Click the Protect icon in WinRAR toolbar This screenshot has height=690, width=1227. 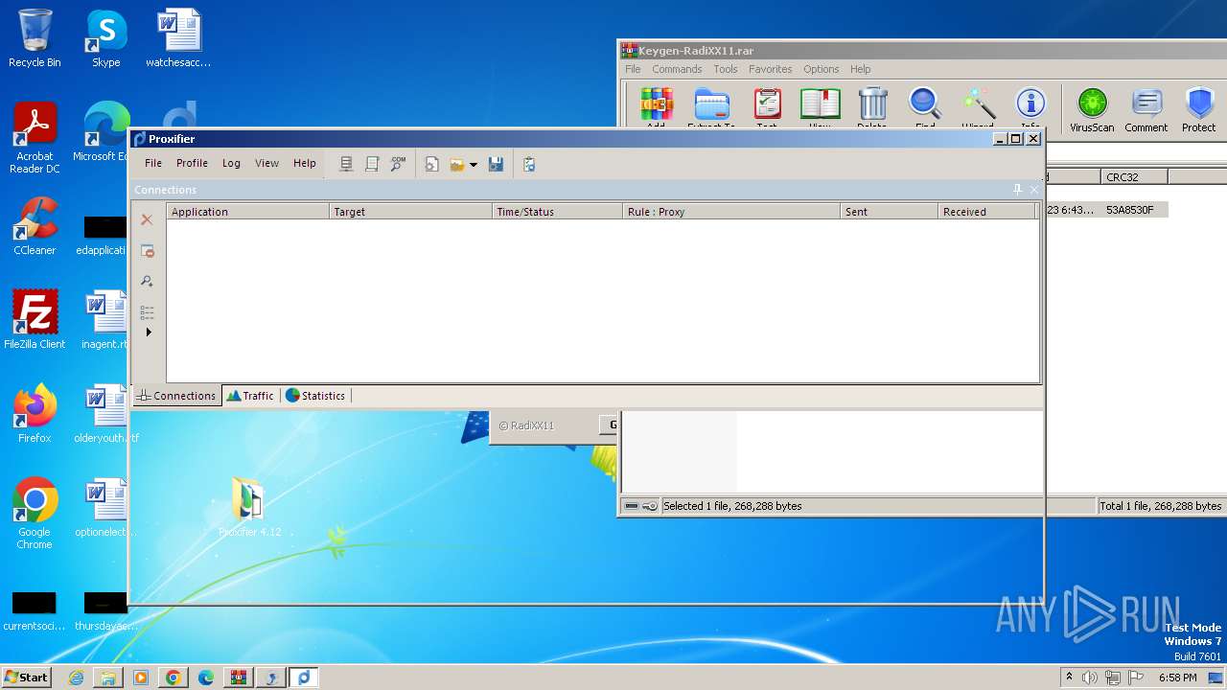tap(1198, 109)
